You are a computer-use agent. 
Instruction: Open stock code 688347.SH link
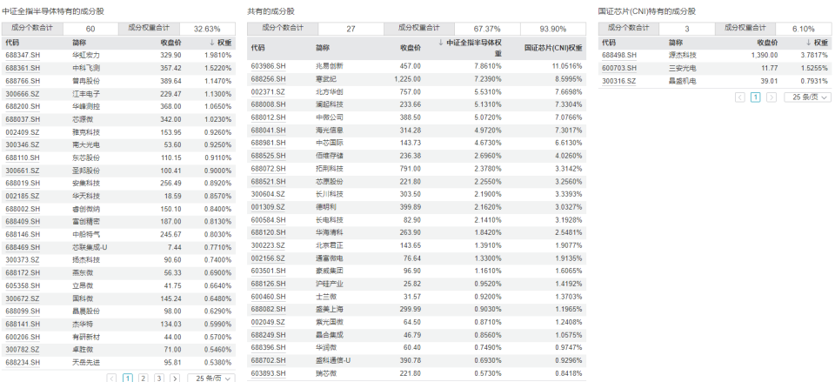tap(23, 55)
